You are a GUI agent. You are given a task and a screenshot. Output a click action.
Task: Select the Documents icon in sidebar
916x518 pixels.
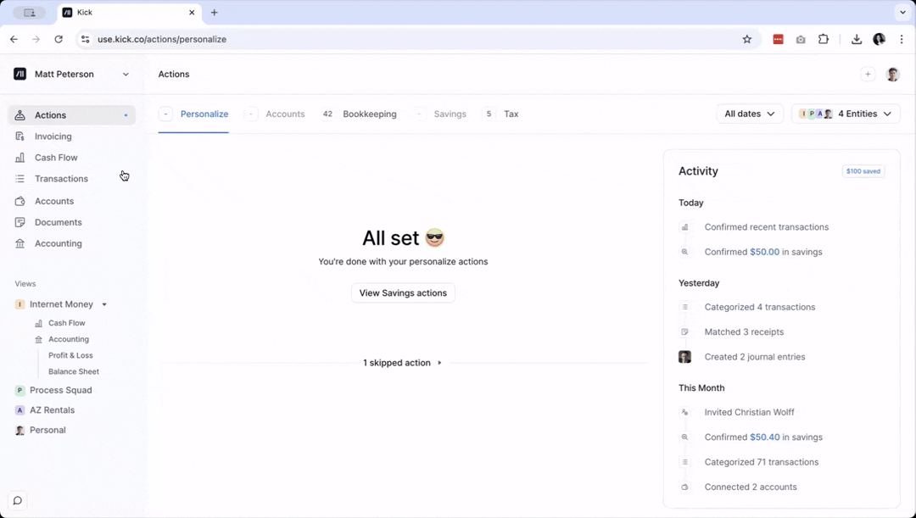click(18, 222)
